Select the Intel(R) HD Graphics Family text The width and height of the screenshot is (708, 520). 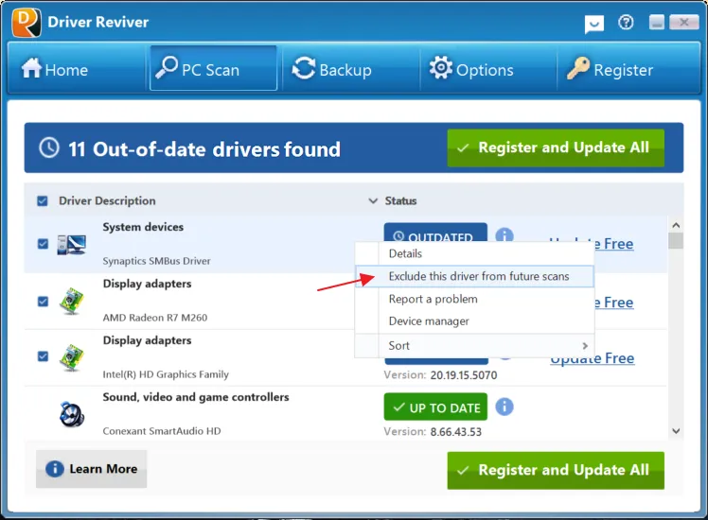point(166,374)
